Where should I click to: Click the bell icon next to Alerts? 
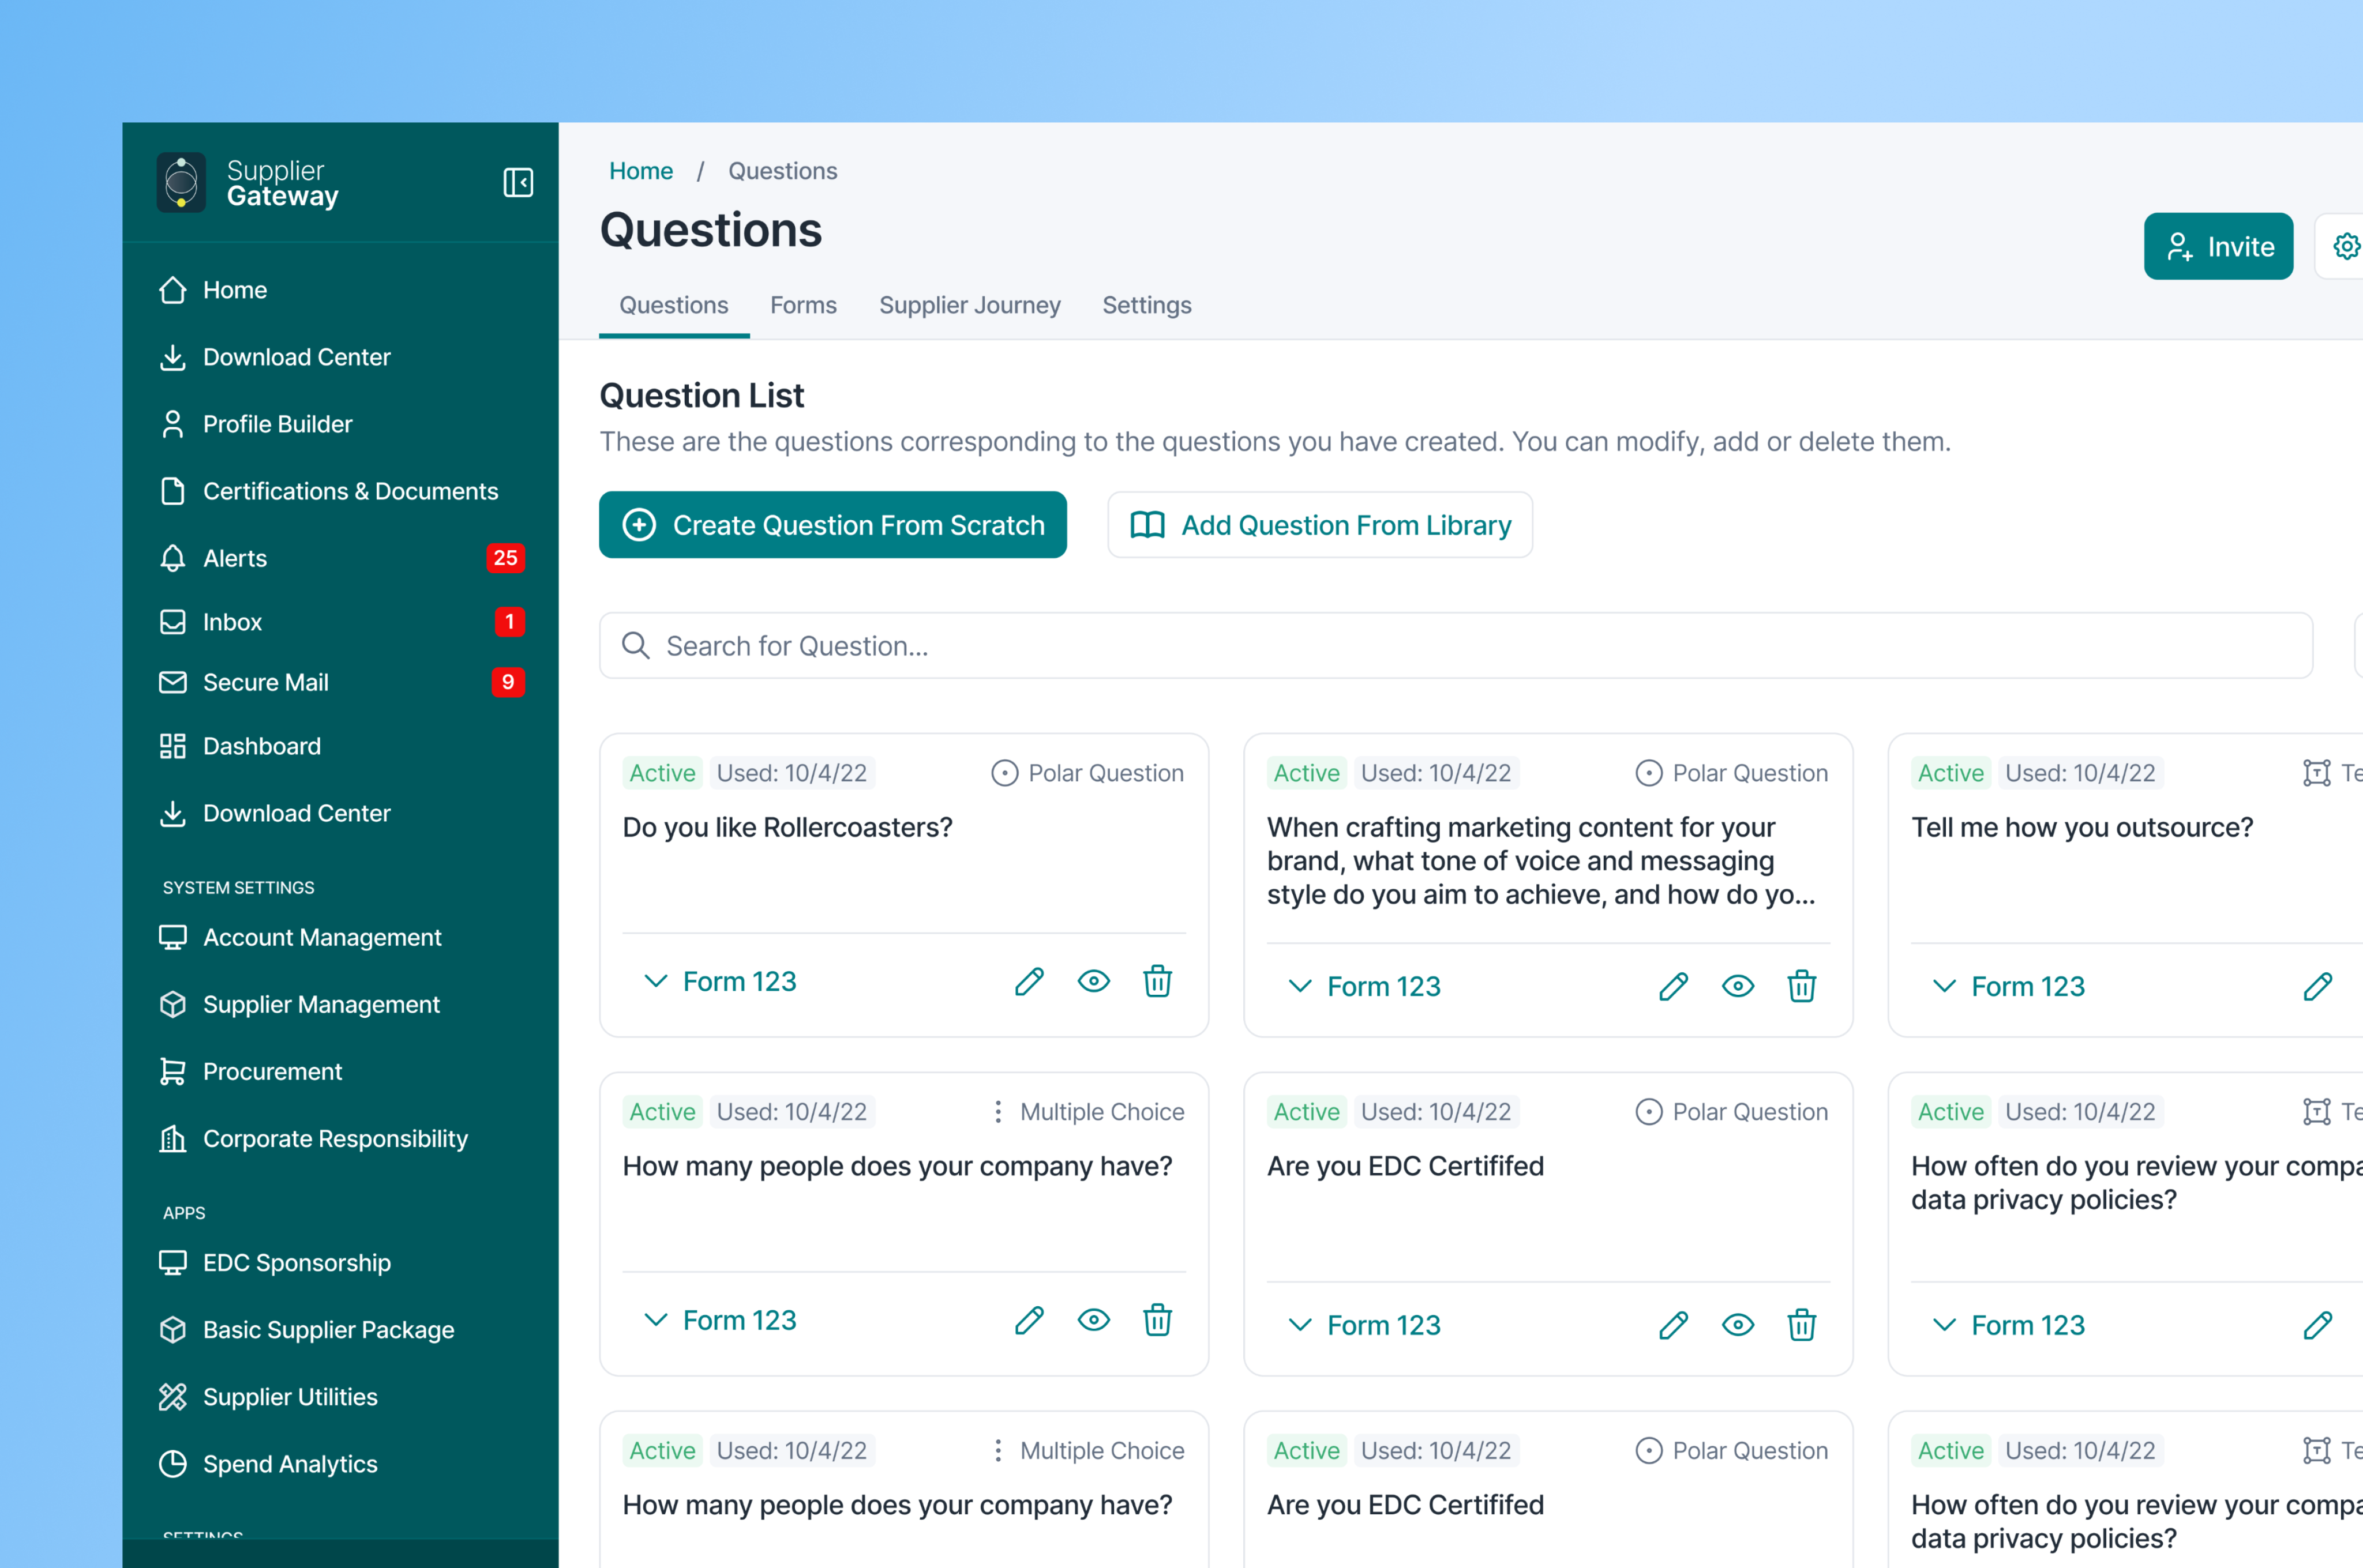point(173,558)
